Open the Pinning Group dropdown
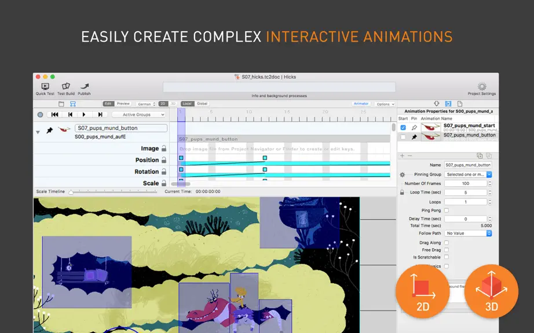Image resolution: width=534 pixels, height=333 pixels. coord(468,175)
